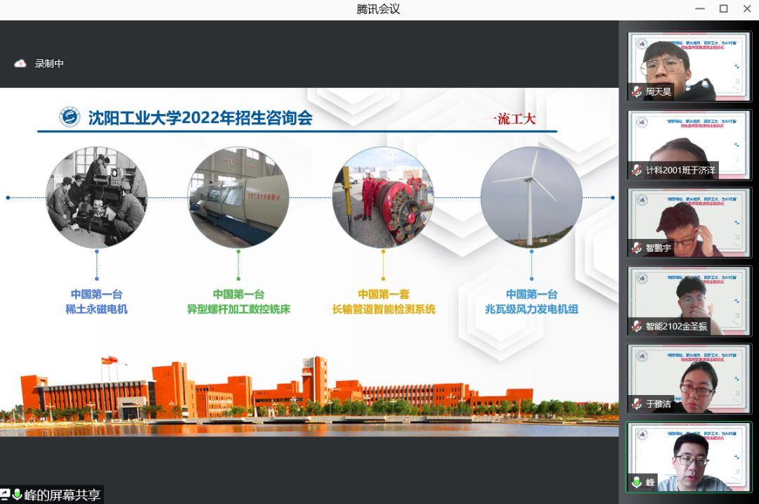Select 智能2102金圣振's video thumbnail

pyautogui.click(x=689, y=301)
